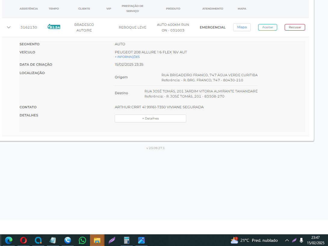Open the weather widget showing 21°C
Image resolution: width=328 pixels, height=246 pixels.
click(254, 240)
